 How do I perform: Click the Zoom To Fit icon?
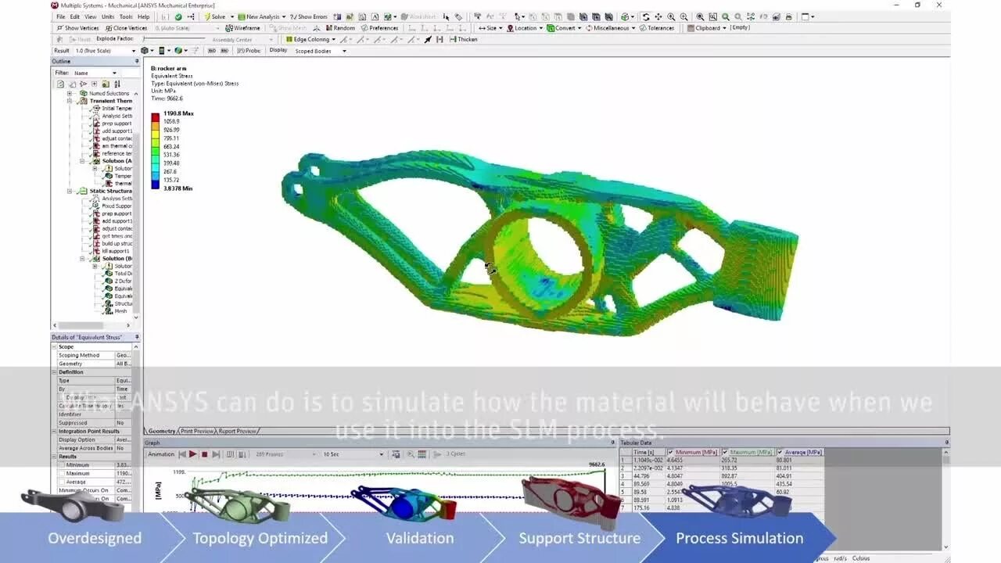click(x=700, y=16)
